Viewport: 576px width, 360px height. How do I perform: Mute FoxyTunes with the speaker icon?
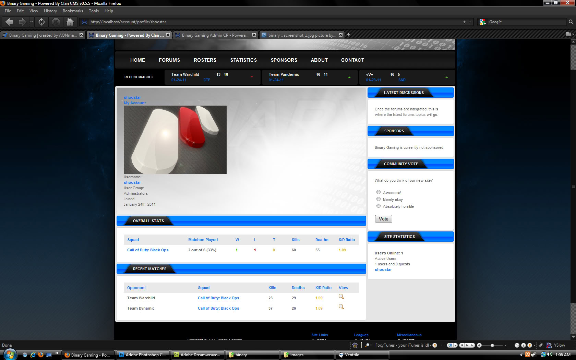[479, 345]
